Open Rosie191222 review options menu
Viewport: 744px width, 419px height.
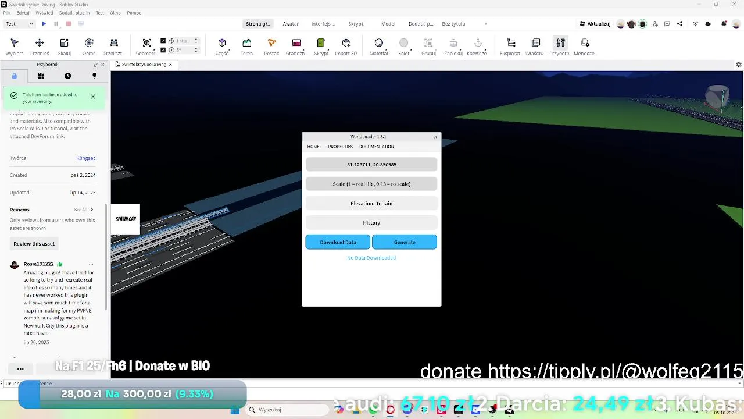[91, 264]
